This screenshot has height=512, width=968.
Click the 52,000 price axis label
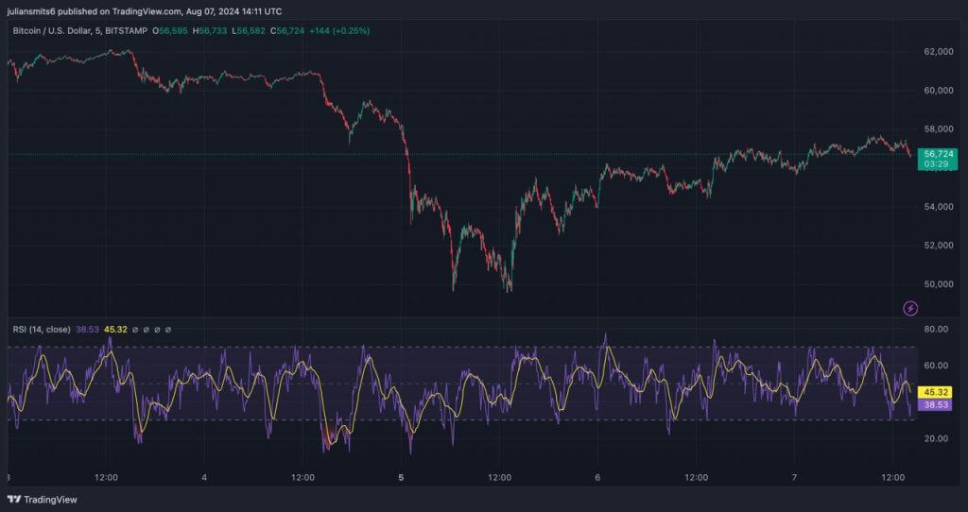(x=939, y=246)
